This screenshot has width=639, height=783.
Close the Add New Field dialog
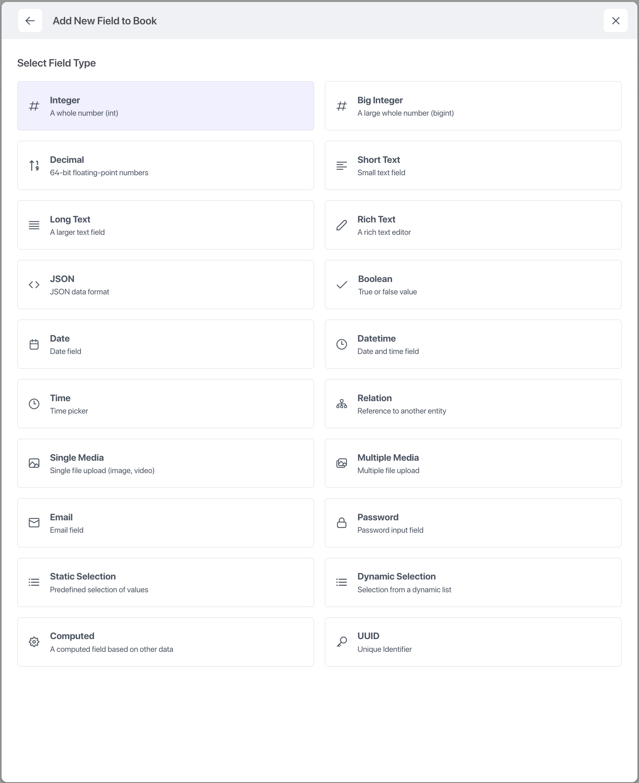pos(615,21)
